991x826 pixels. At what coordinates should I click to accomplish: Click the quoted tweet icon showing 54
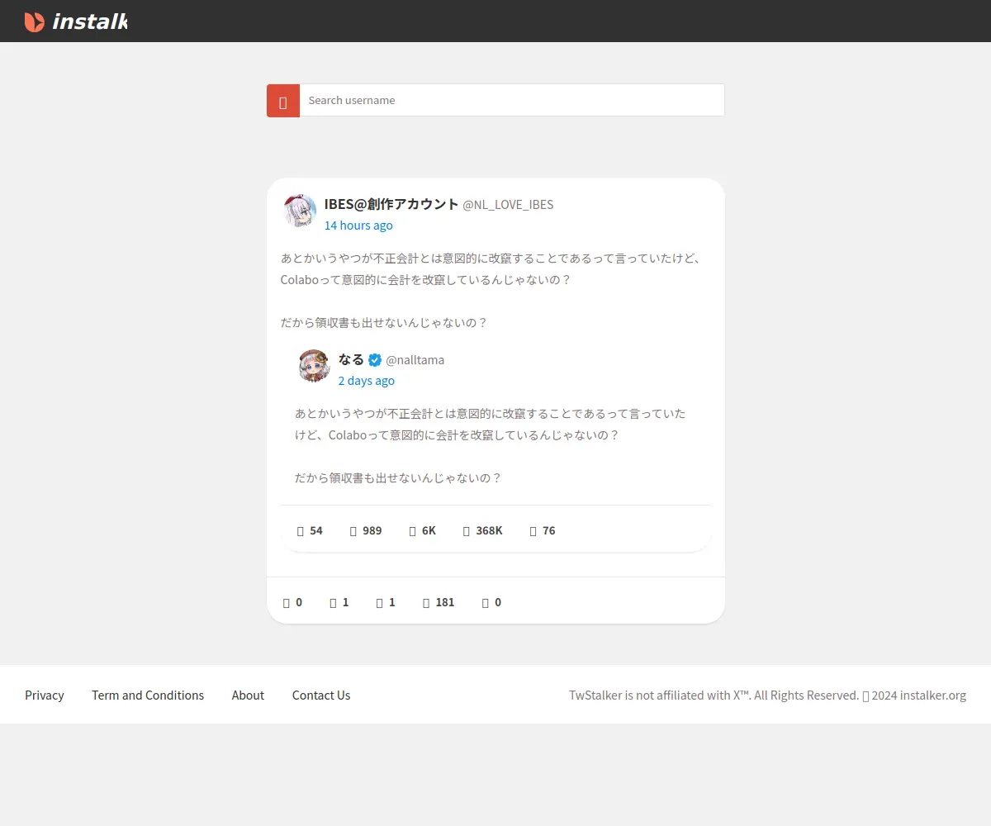[x=301, y=531]
